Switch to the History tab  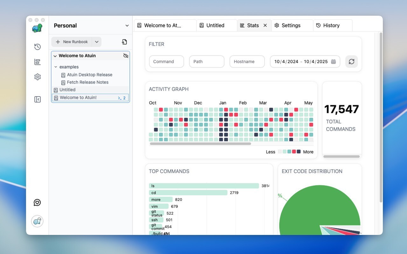[331, 25]
